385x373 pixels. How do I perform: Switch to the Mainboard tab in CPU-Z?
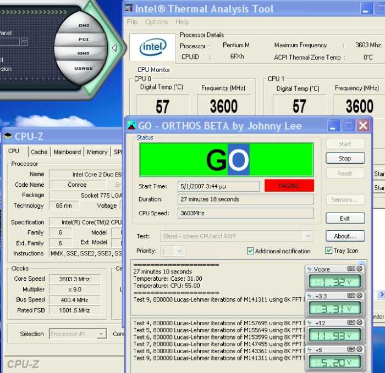tap(67, 152)
